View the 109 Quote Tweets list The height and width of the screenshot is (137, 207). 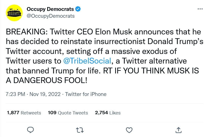68,113
